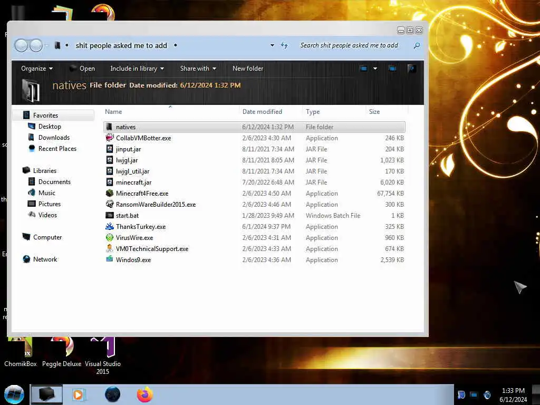The image size is (540, 405).
Task: Select the start.bat file icon
Action: (x=109, y=215)
